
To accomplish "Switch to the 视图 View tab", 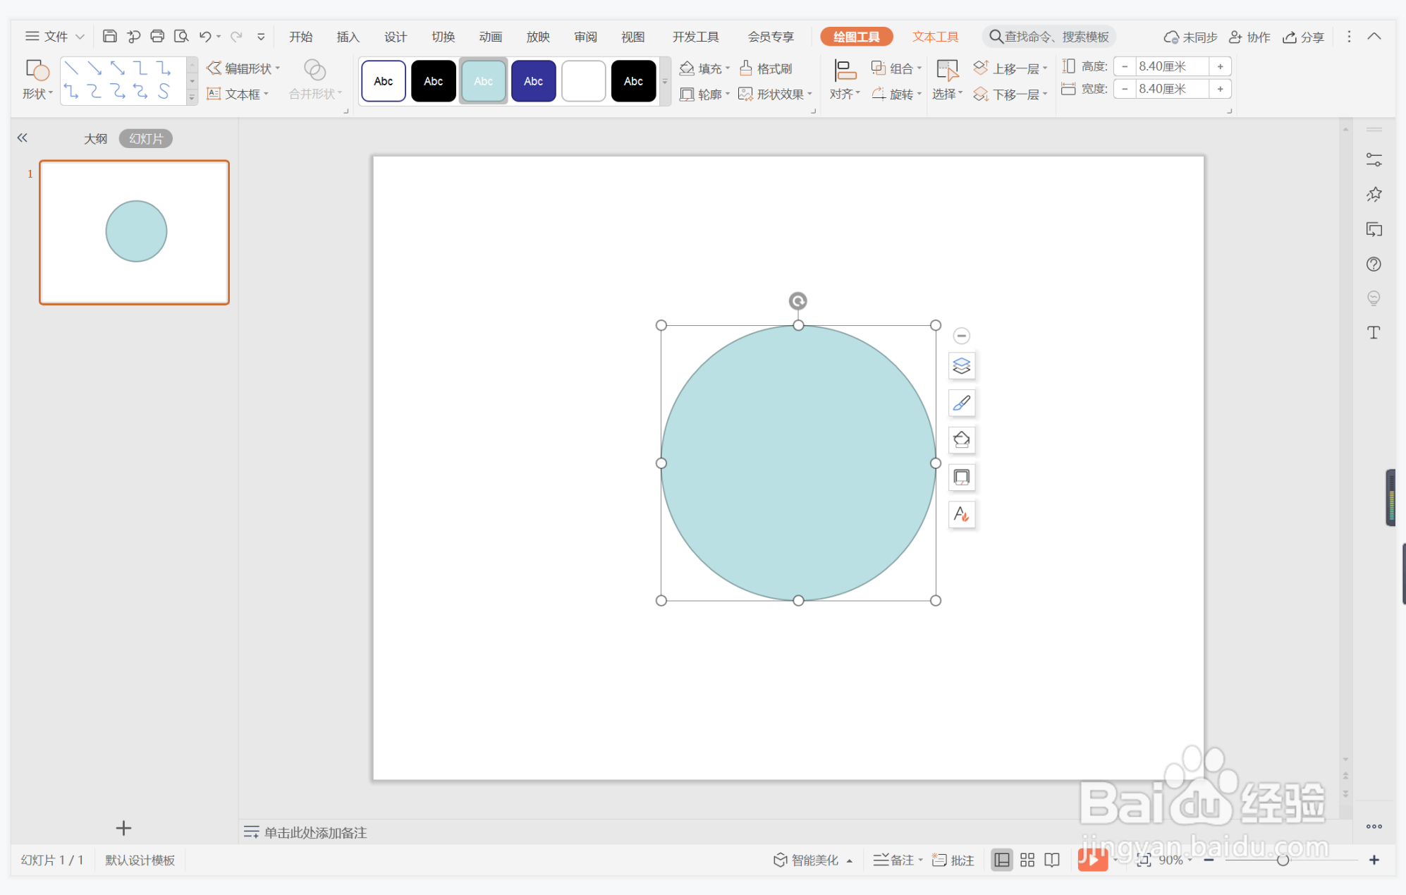I will [x=632, y=37].
